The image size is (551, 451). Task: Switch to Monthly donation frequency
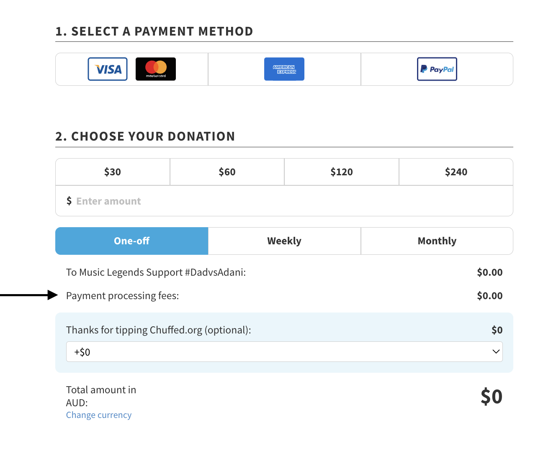437,241
